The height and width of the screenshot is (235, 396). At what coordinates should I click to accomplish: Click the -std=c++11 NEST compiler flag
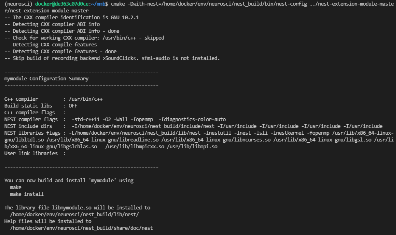[86, 119]
